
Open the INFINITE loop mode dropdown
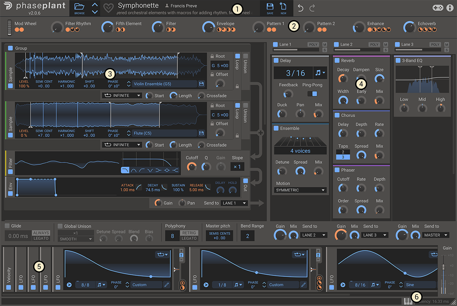121,96
